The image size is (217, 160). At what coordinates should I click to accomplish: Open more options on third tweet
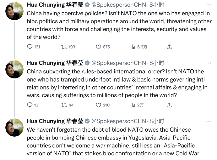pos(209,121)
